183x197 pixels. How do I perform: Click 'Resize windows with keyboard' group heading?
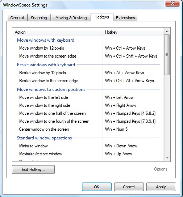[46, 65]
